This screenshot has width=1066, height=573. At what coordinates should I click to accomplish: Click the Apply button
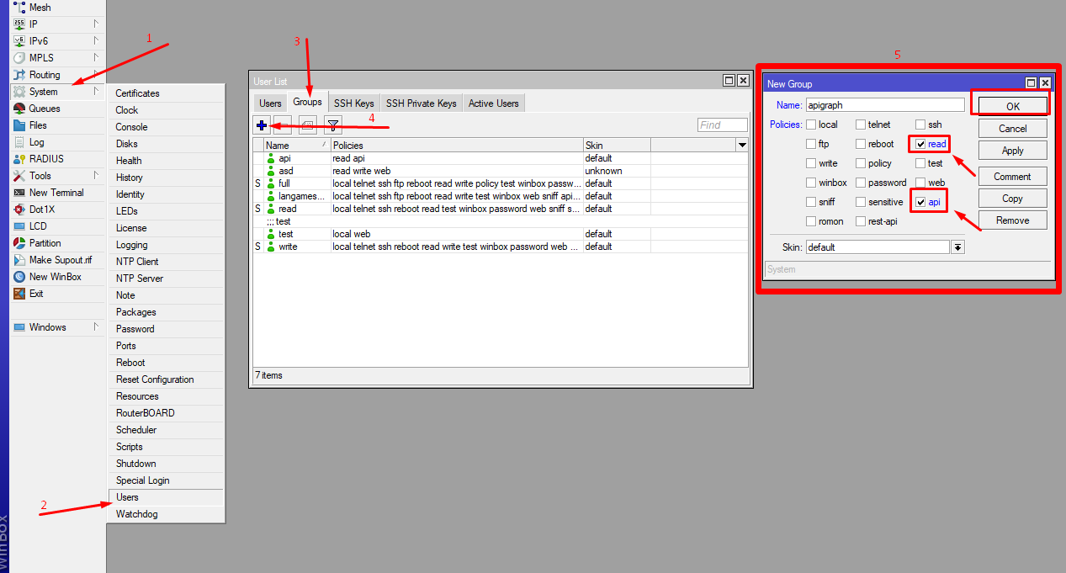click(x=1012, y=151)
